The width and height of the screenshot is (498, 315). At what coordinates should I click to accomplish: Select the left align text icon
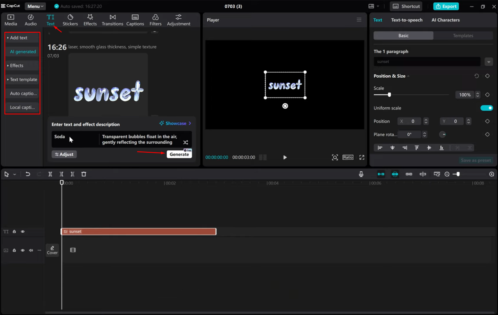point(380,148)
